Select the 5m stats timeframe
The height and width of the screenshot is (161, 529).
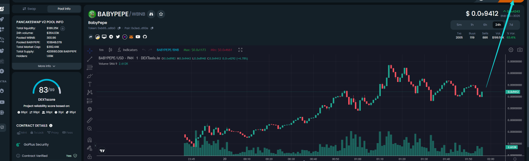point(459,25)
